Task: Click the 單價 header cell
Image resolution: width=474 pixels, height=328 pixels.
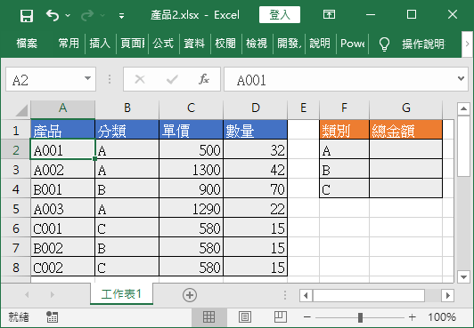Action: 191,131
